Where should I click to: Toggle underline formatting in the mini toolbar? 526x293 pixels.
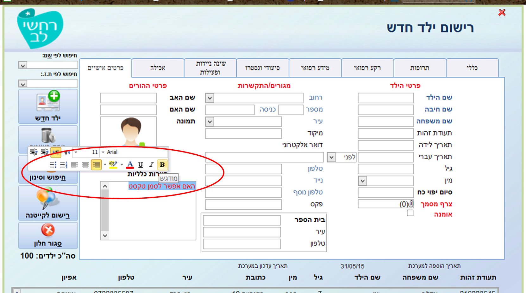point(141,164)
